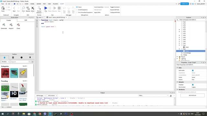Image resolution: width=207 pixels, height=116 pixels.
Task: Select the Never debug errors radio
Action: point(77,7)
